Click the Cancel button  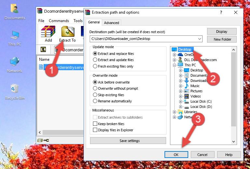pos(202,155)
